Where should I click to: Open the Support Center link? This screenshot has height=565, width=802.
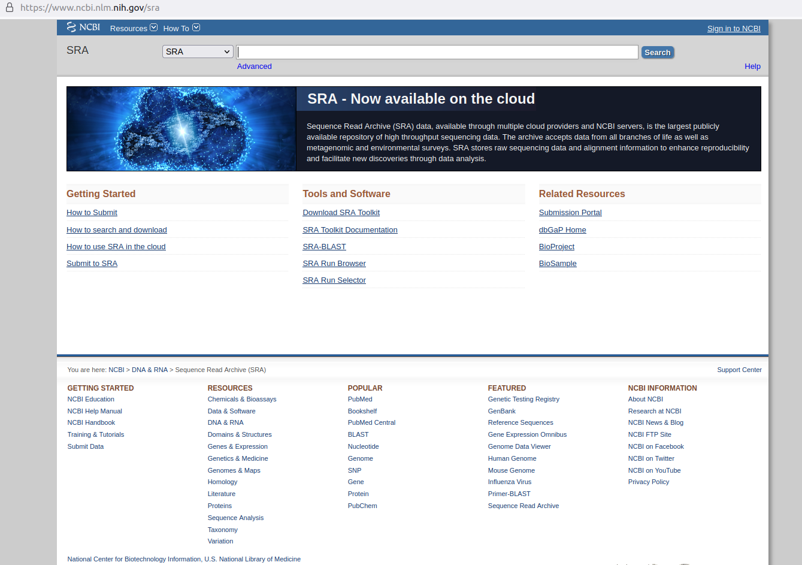pyautogui.click(x=740, y=370)
